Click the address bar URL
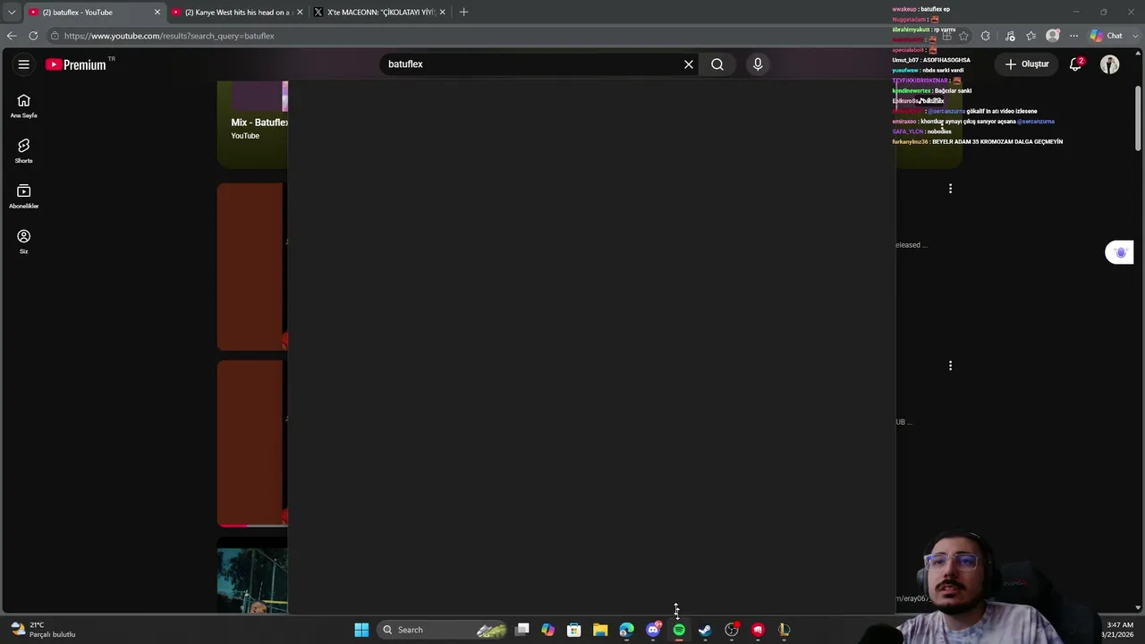This screenshot has height=644, width=1145. (x=169, y=36)
